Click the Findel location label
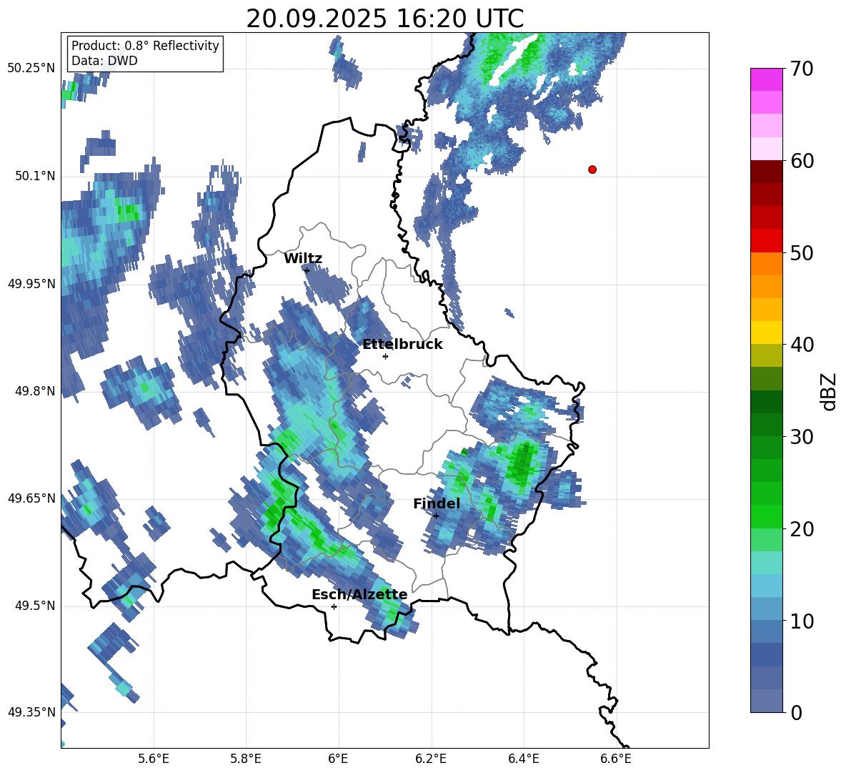This screenshot has height=773, width=846. 437,503
